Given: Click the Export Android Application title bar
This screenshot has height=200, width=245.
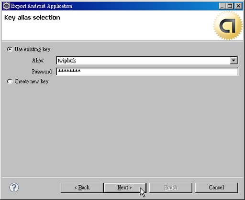Looking at the screenshot, I should (x=111, y=6).
